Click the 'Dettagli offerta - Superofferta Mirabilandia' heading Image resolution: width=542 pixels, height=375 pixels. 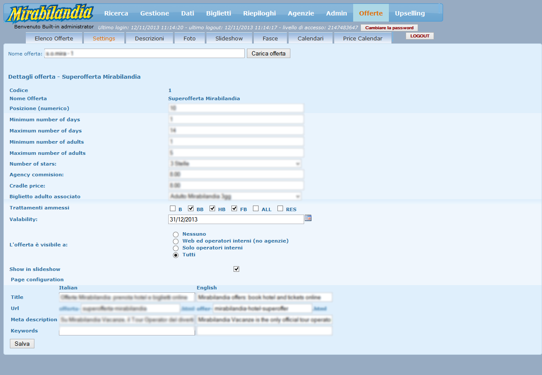(x=74, y=77)
